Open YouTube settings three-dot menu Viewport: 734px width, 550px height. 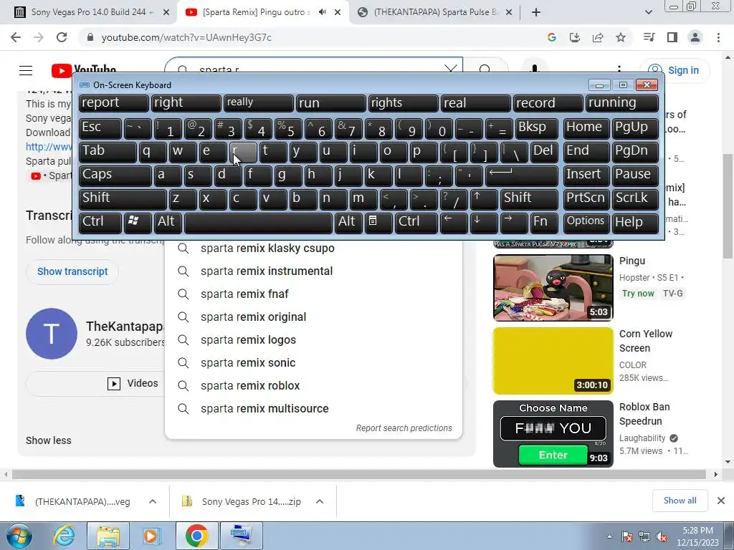coord(619,69)
